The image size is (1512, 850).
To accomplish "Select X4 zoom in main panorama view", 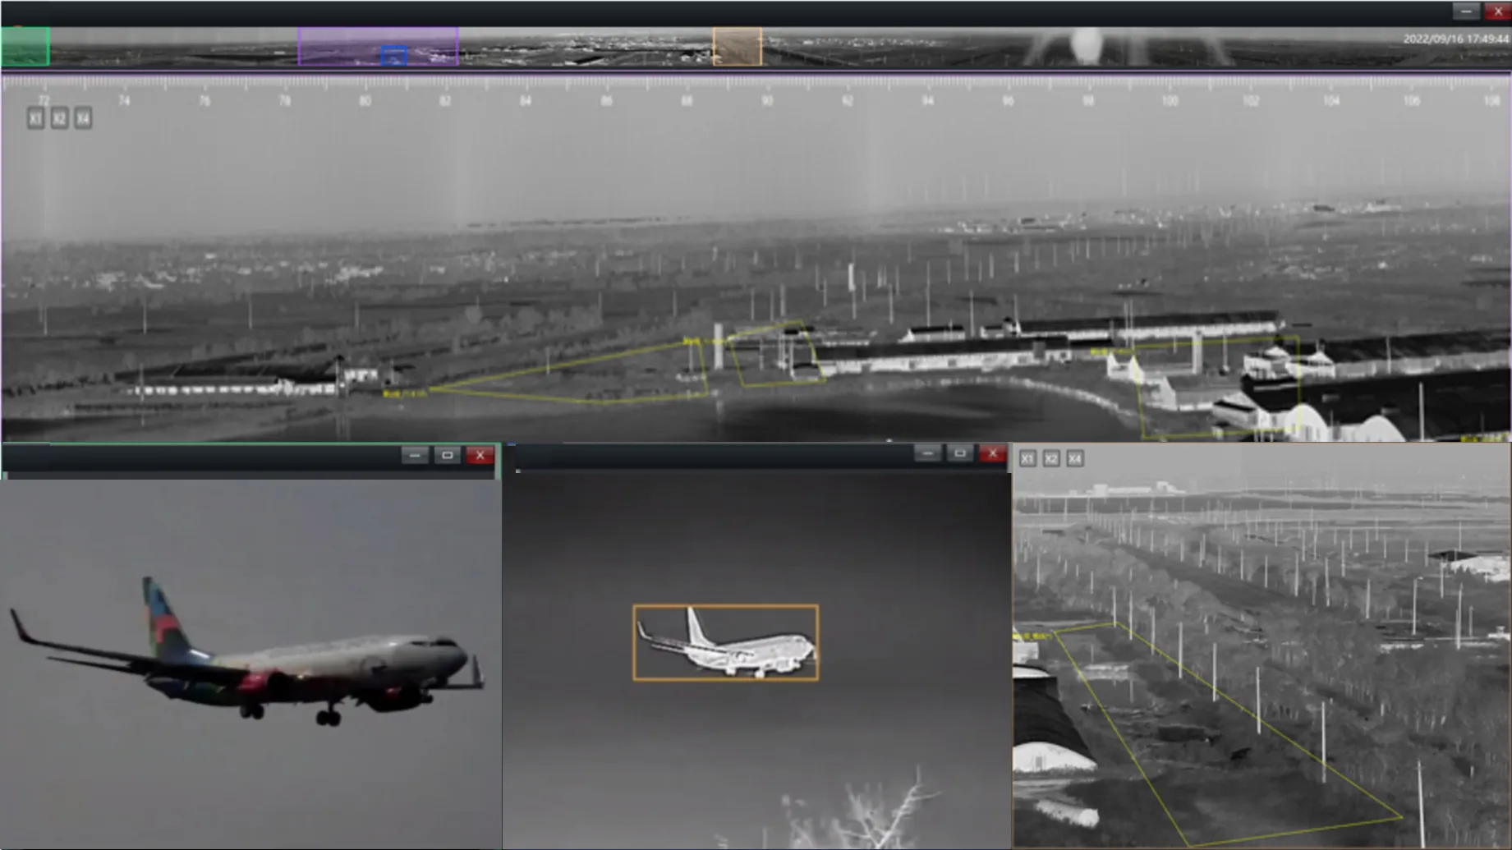I will [83, 119].
